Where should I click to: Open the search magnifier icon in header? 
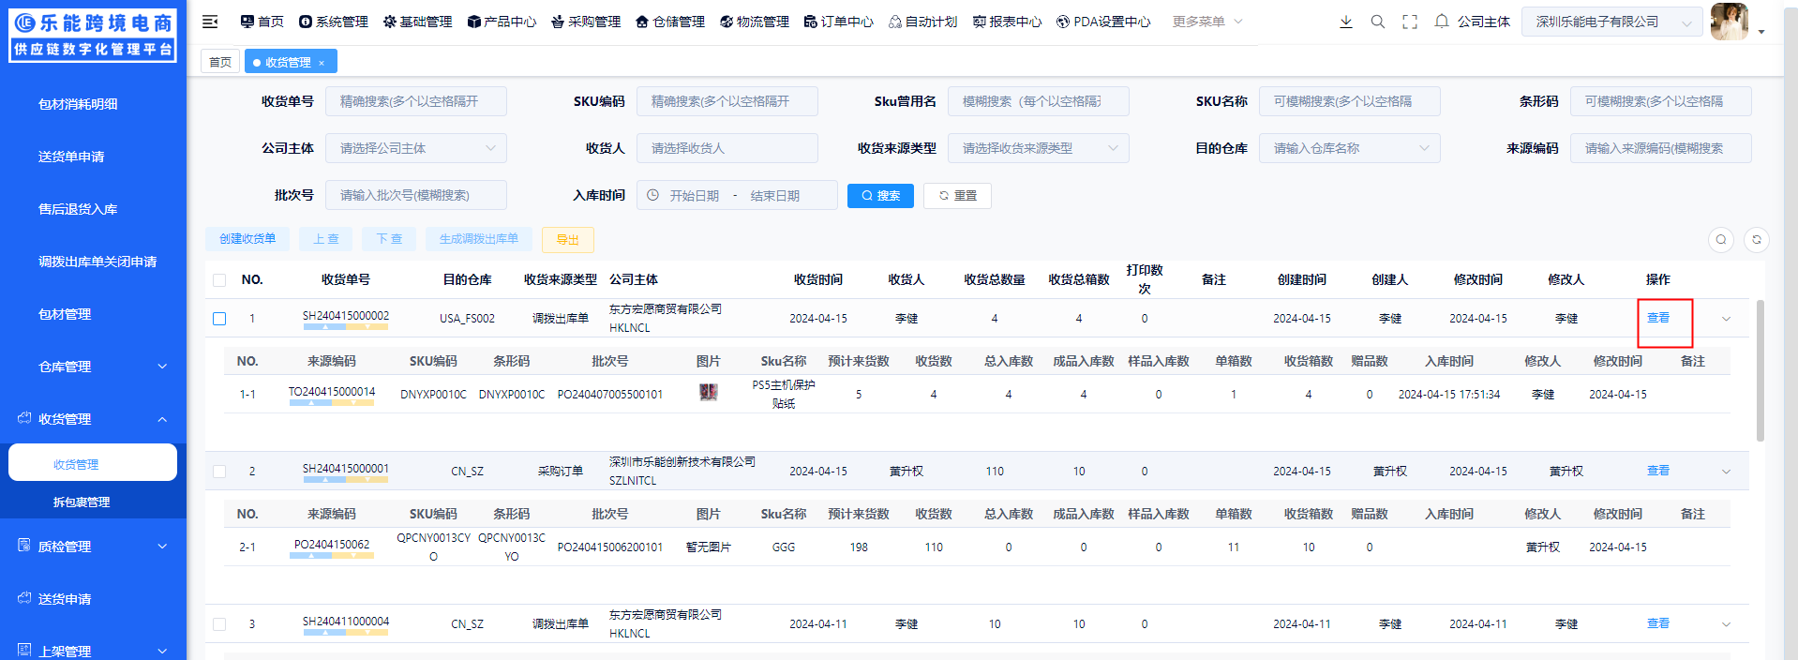pos(1377,22)
